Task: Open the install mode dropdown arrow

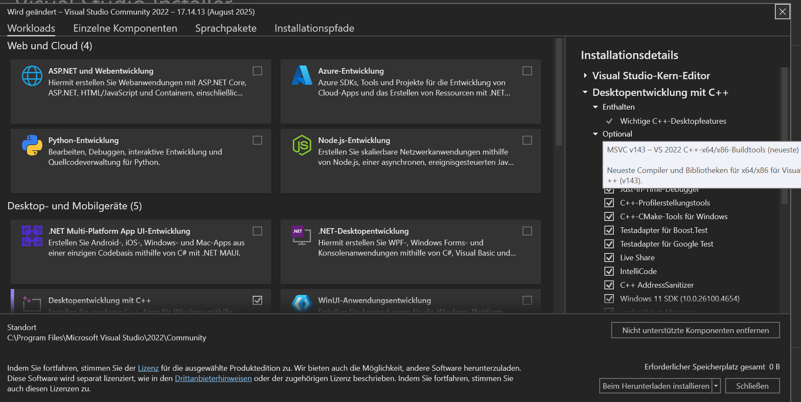Action: (x=716, y=386)
